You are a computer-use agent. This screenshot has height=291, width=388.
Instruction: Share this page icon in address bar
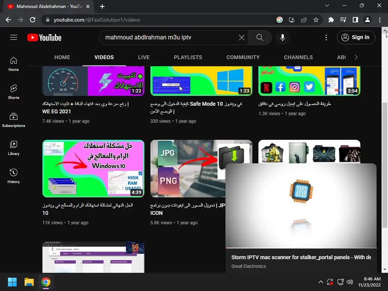click(x=304, y=20)
